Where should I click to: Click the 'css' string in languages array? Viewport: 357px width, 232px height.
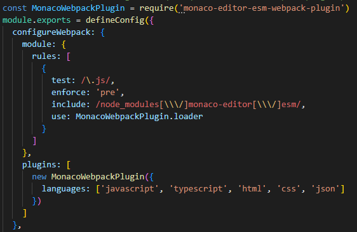pos(288,189)
